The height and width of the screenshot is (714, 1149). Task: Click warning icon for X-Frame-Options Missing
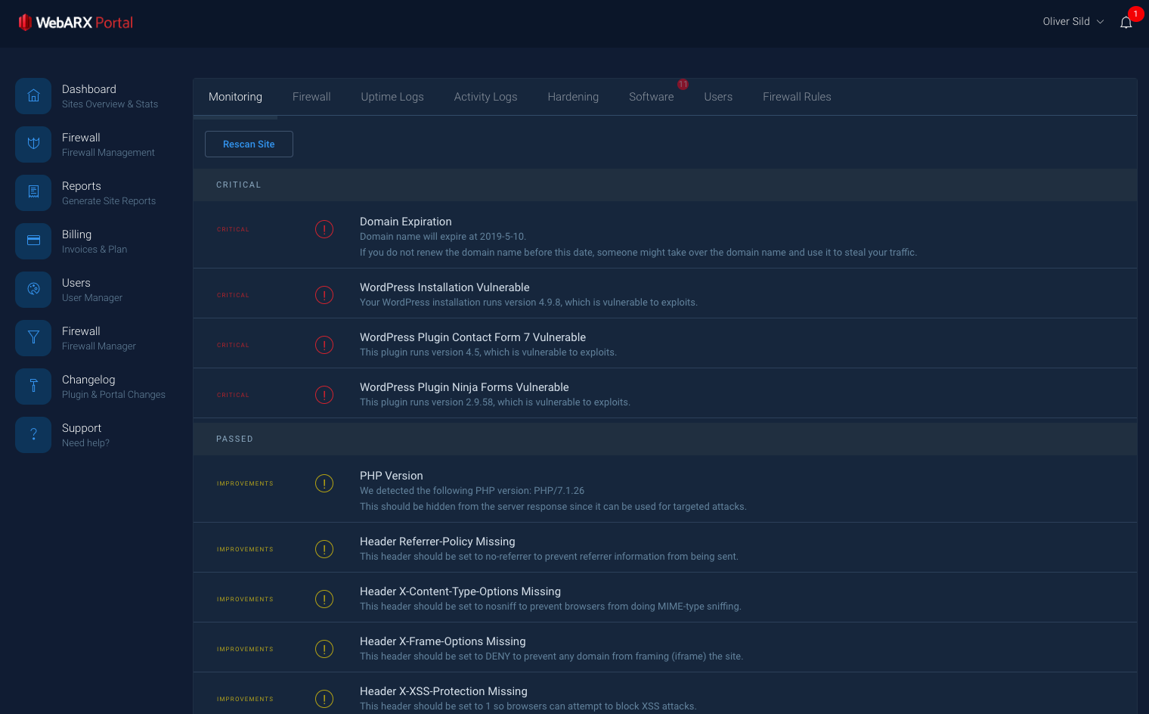[x=324, y=649]
